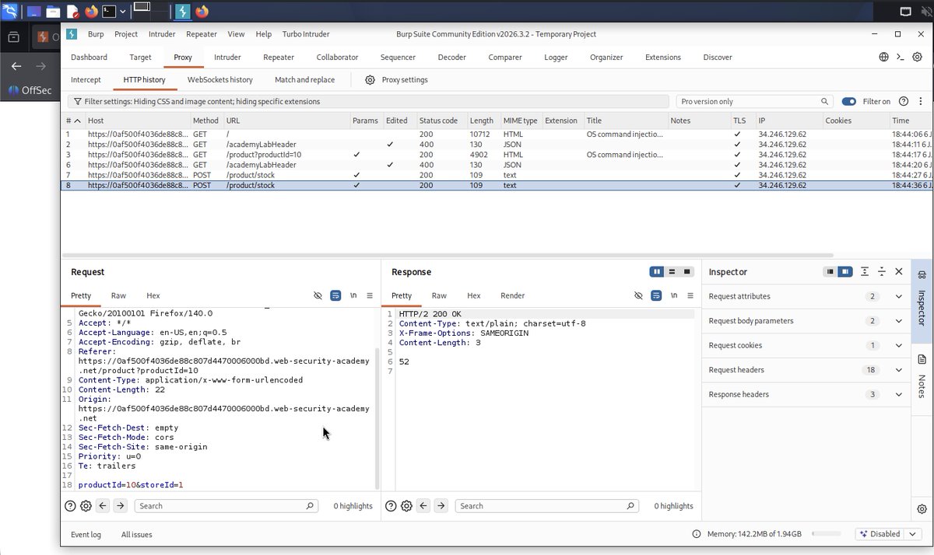Go to previous match in Response search
934x555 pixels.
click(x=423, y=506)
